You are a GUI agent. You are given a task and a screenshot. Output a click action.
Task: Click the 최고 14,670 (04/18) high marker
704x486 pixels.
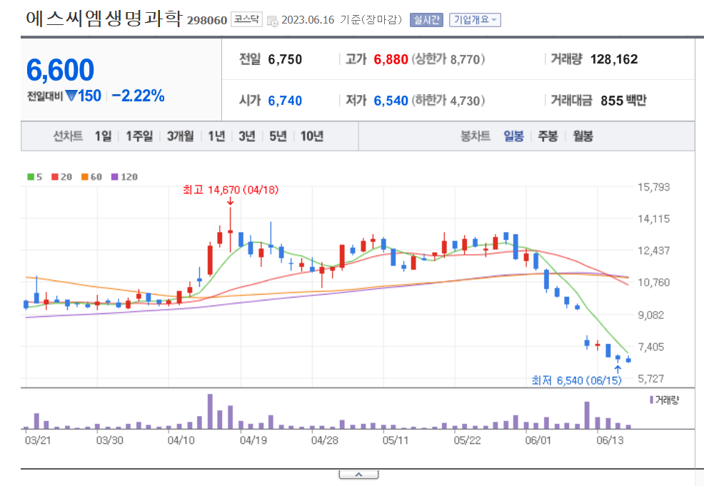pyautogui.click(x=231, y=190)
